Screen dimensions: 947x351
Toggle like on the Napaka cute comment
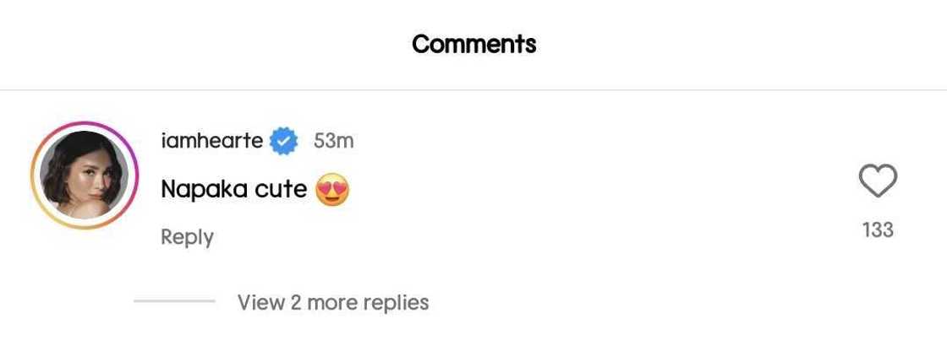pos(877,181)
